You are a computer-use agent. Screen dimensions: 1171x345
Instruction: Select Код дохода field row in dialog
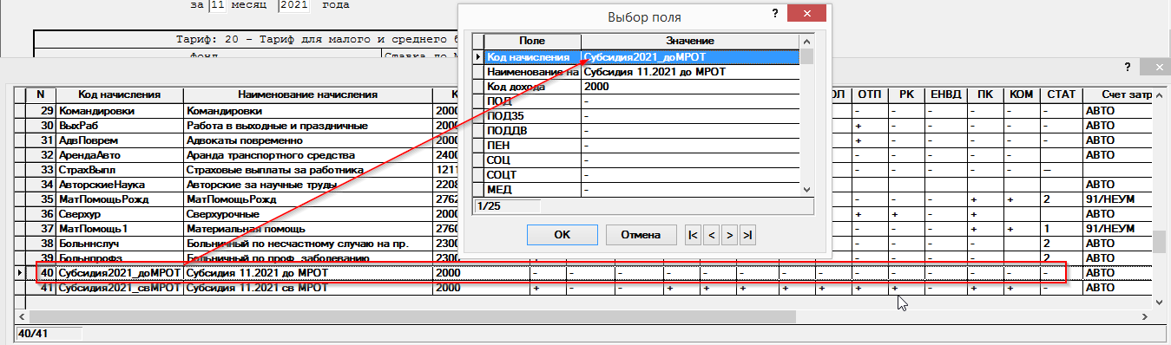(x=532, y=87)
